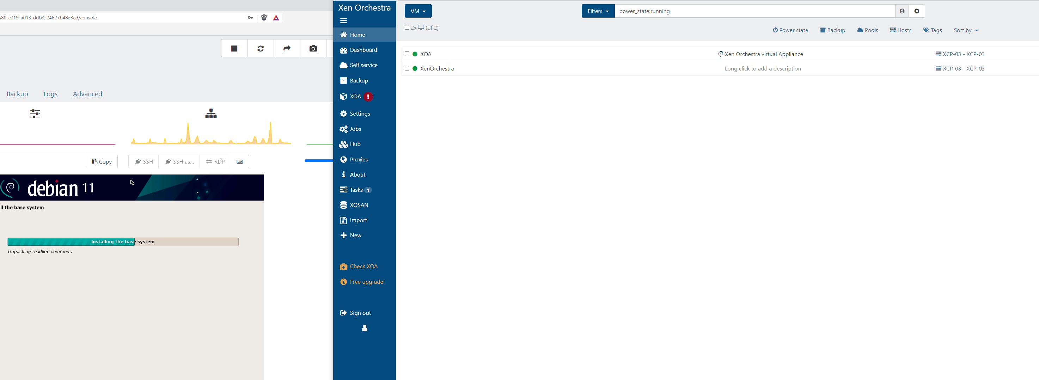
Task: Click the XenOrchestra VM name
Action: pyautogui.click(x=437, y=69)
